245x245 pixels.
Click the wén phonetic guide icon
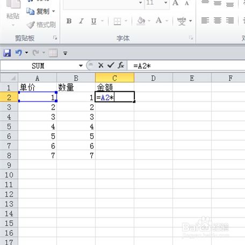(182, 21)
